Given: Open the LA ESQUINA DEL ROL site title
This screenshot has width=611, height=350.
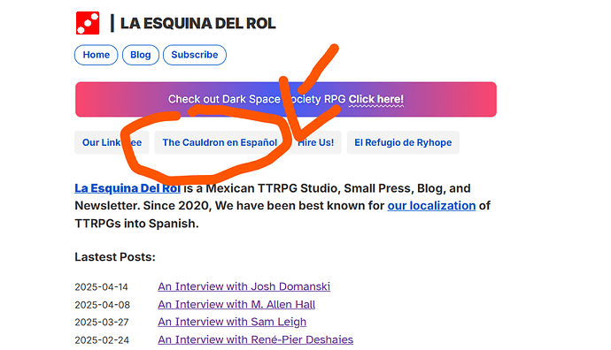Looking at the screenshot, I should [x=197, y=23].
